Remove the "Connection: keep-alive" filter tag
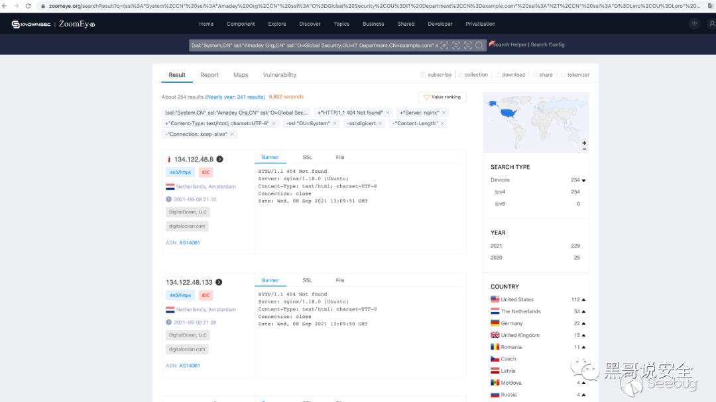The image size is (716, 402). point(232,134)
